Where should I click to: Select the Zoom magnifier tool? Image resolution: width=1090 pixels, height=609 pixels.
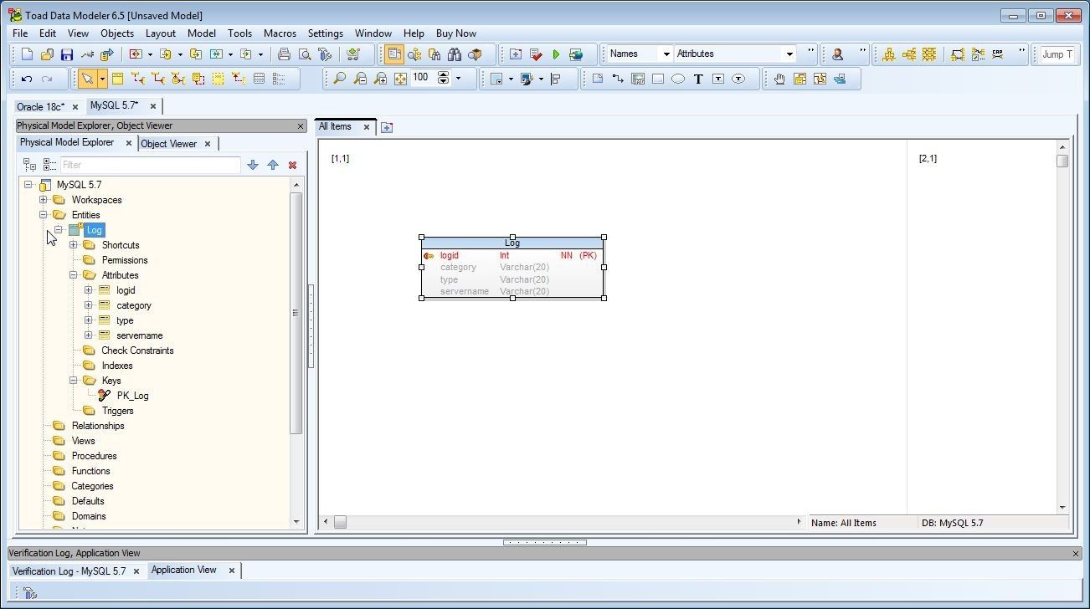339,79
